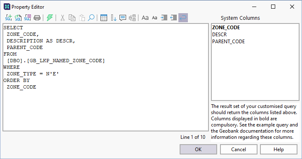The image size is (302, 159).
Task: Maximize the Property Editor window
Action: (273, 7)
